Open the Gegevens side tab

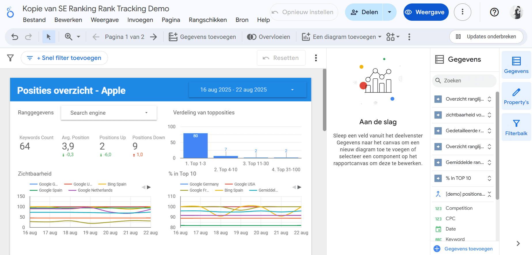click(516, 65)
